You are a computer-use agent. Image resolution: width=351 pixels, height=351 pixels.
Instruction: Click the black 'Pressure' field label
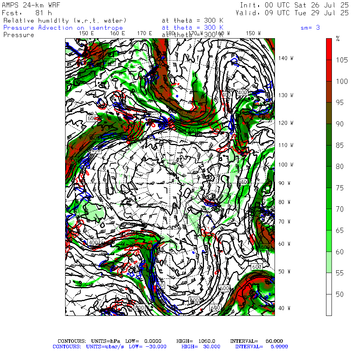click(19, 35)
